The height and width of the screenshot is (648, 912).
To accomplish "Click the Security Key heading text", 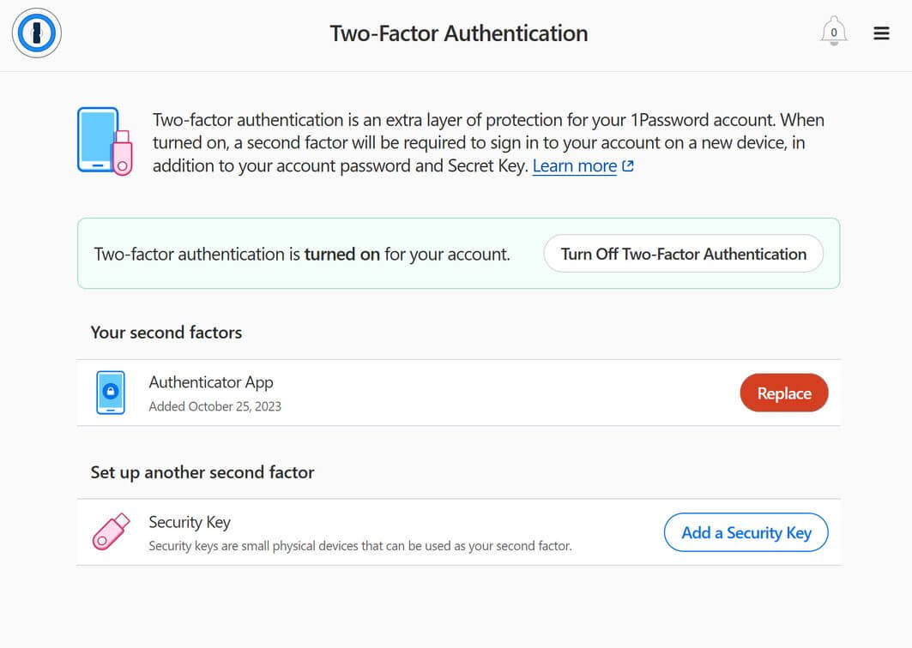I will 190,522.
